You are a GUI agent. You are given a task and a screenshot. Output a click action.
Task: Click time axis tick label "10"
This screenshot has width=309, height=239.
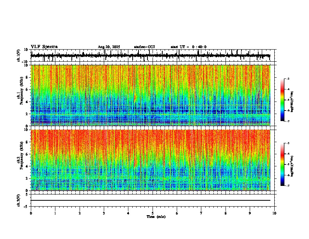(274, 213)
